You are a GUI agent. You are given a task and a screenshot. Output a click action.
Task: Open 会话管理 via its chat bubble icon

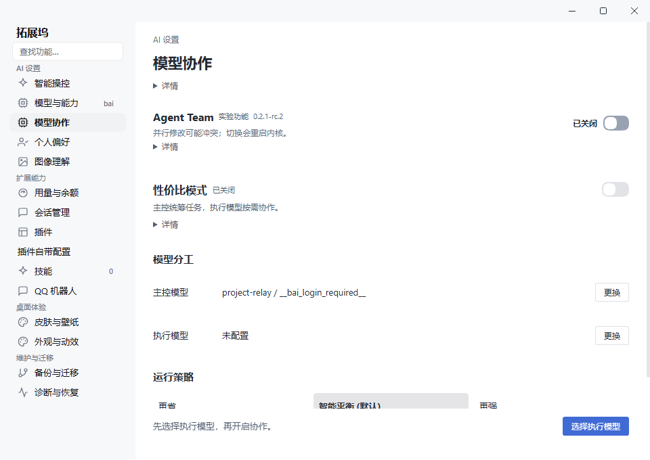point(23,212)
